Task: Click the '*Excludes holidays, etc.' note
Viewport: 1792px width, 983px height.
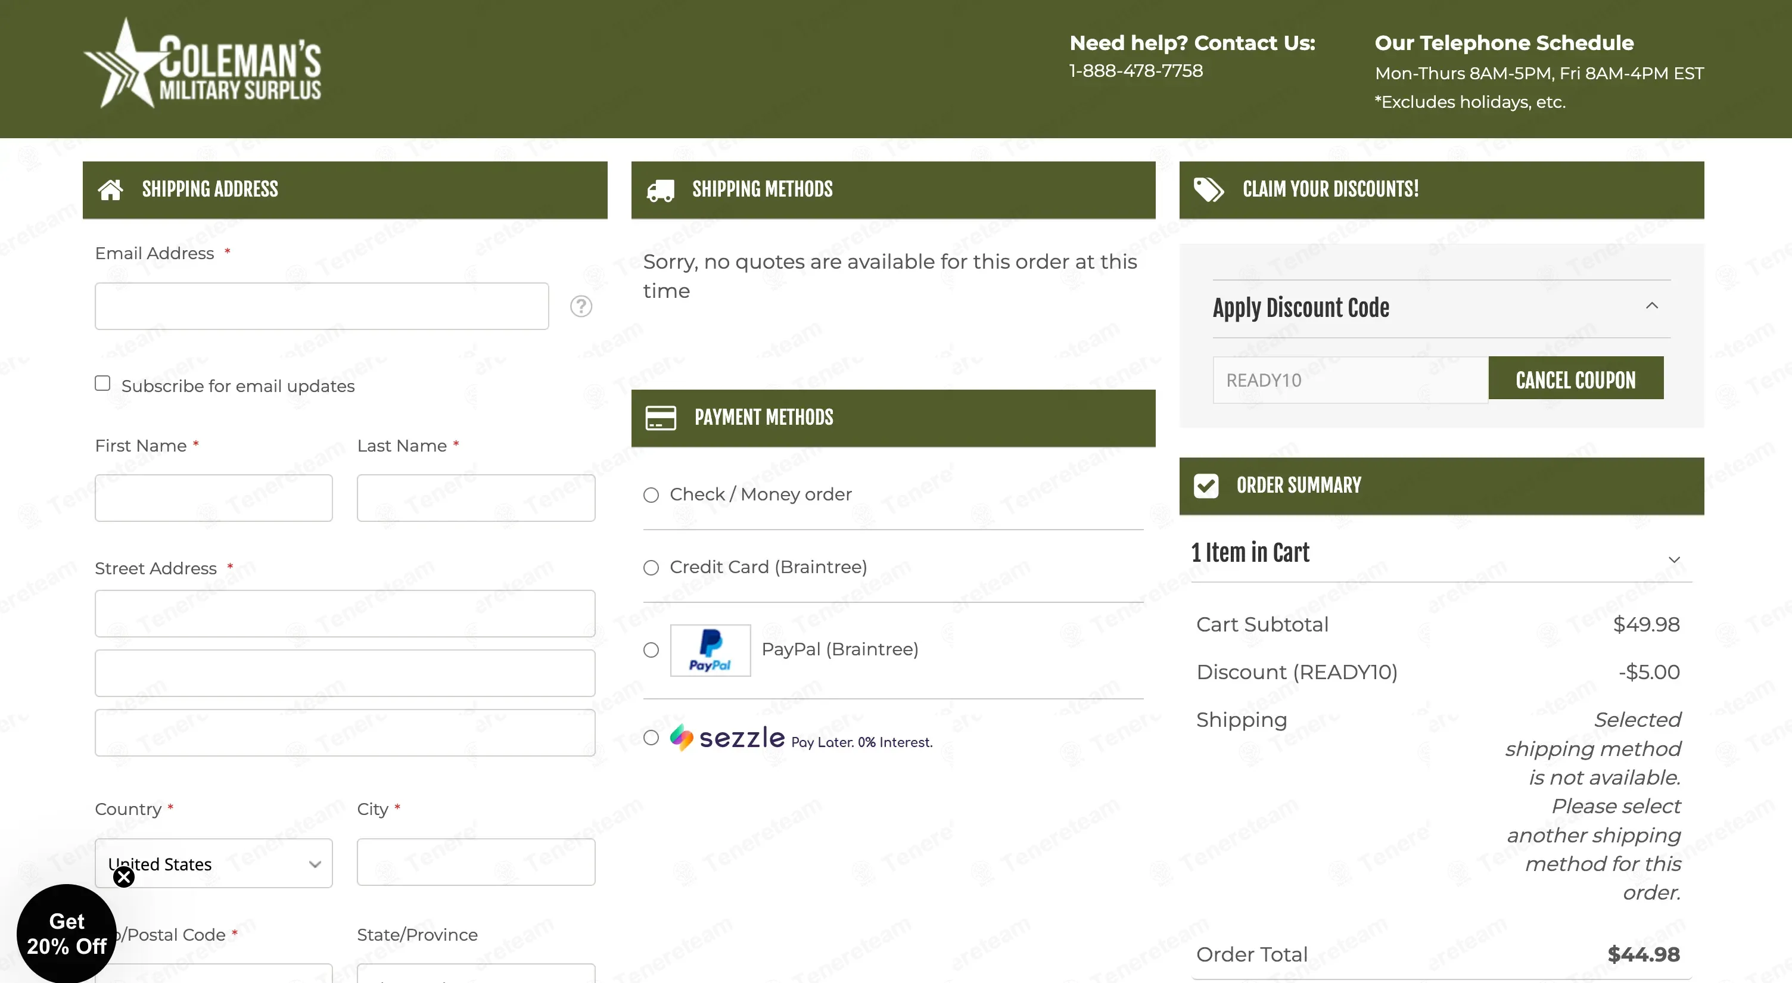Action: click(x=1470, y=102)
